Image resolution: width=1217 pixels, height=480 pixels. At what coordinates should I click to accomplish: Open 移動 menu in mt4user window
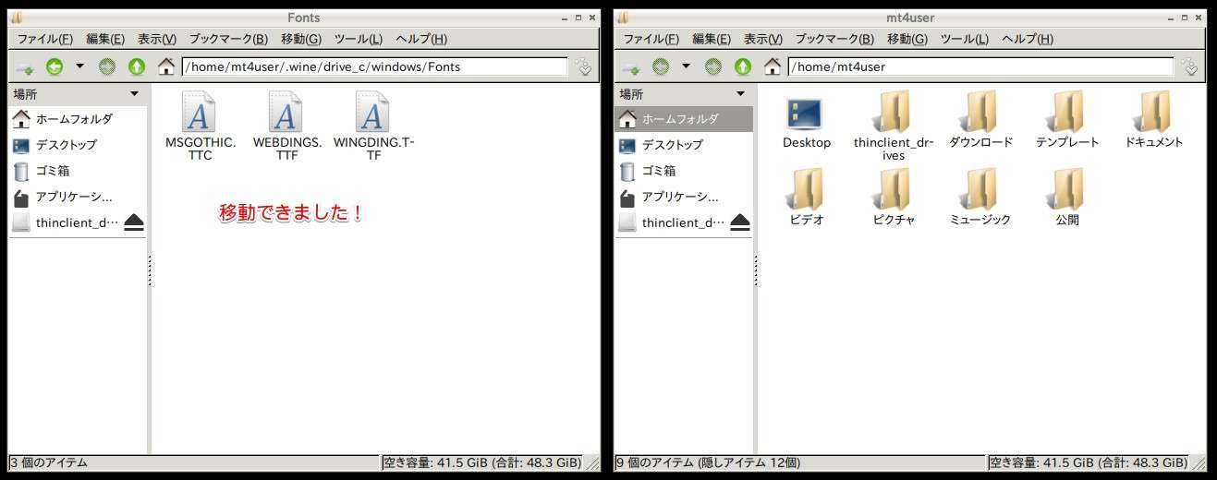point(907,39)
